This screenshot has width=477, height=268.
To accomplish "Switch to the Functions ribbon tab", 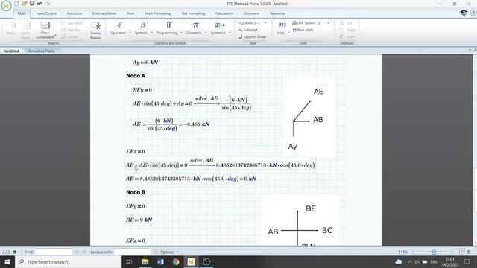I will 75,13.
